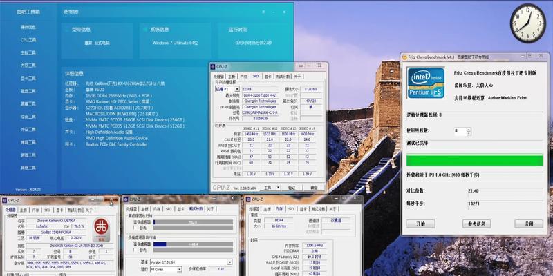
Task: Switch to 关于 tab in CPU-Z SPD window
Action: (298, 77)
